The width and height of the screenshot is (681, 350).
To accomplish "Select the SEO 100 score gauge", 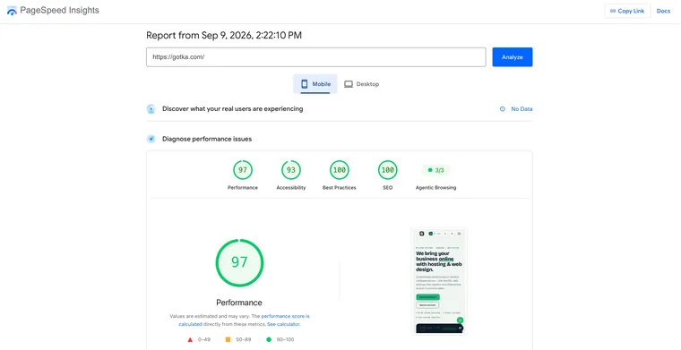I will 387,169.
